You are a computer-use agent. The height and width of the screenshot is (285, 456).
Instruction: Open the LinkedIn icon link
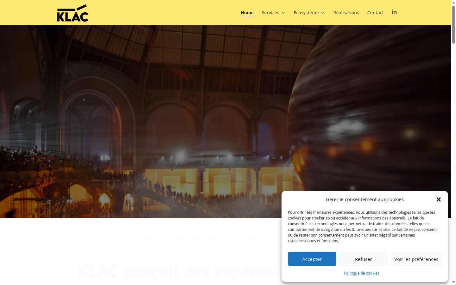click(x=394, y=12)
